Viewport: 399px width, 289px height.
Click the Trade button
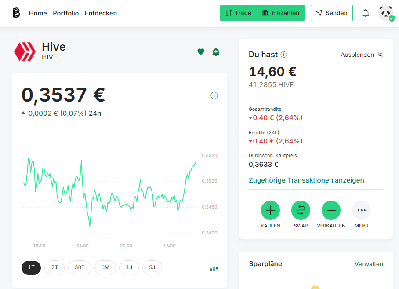click(x=239, y=13)
